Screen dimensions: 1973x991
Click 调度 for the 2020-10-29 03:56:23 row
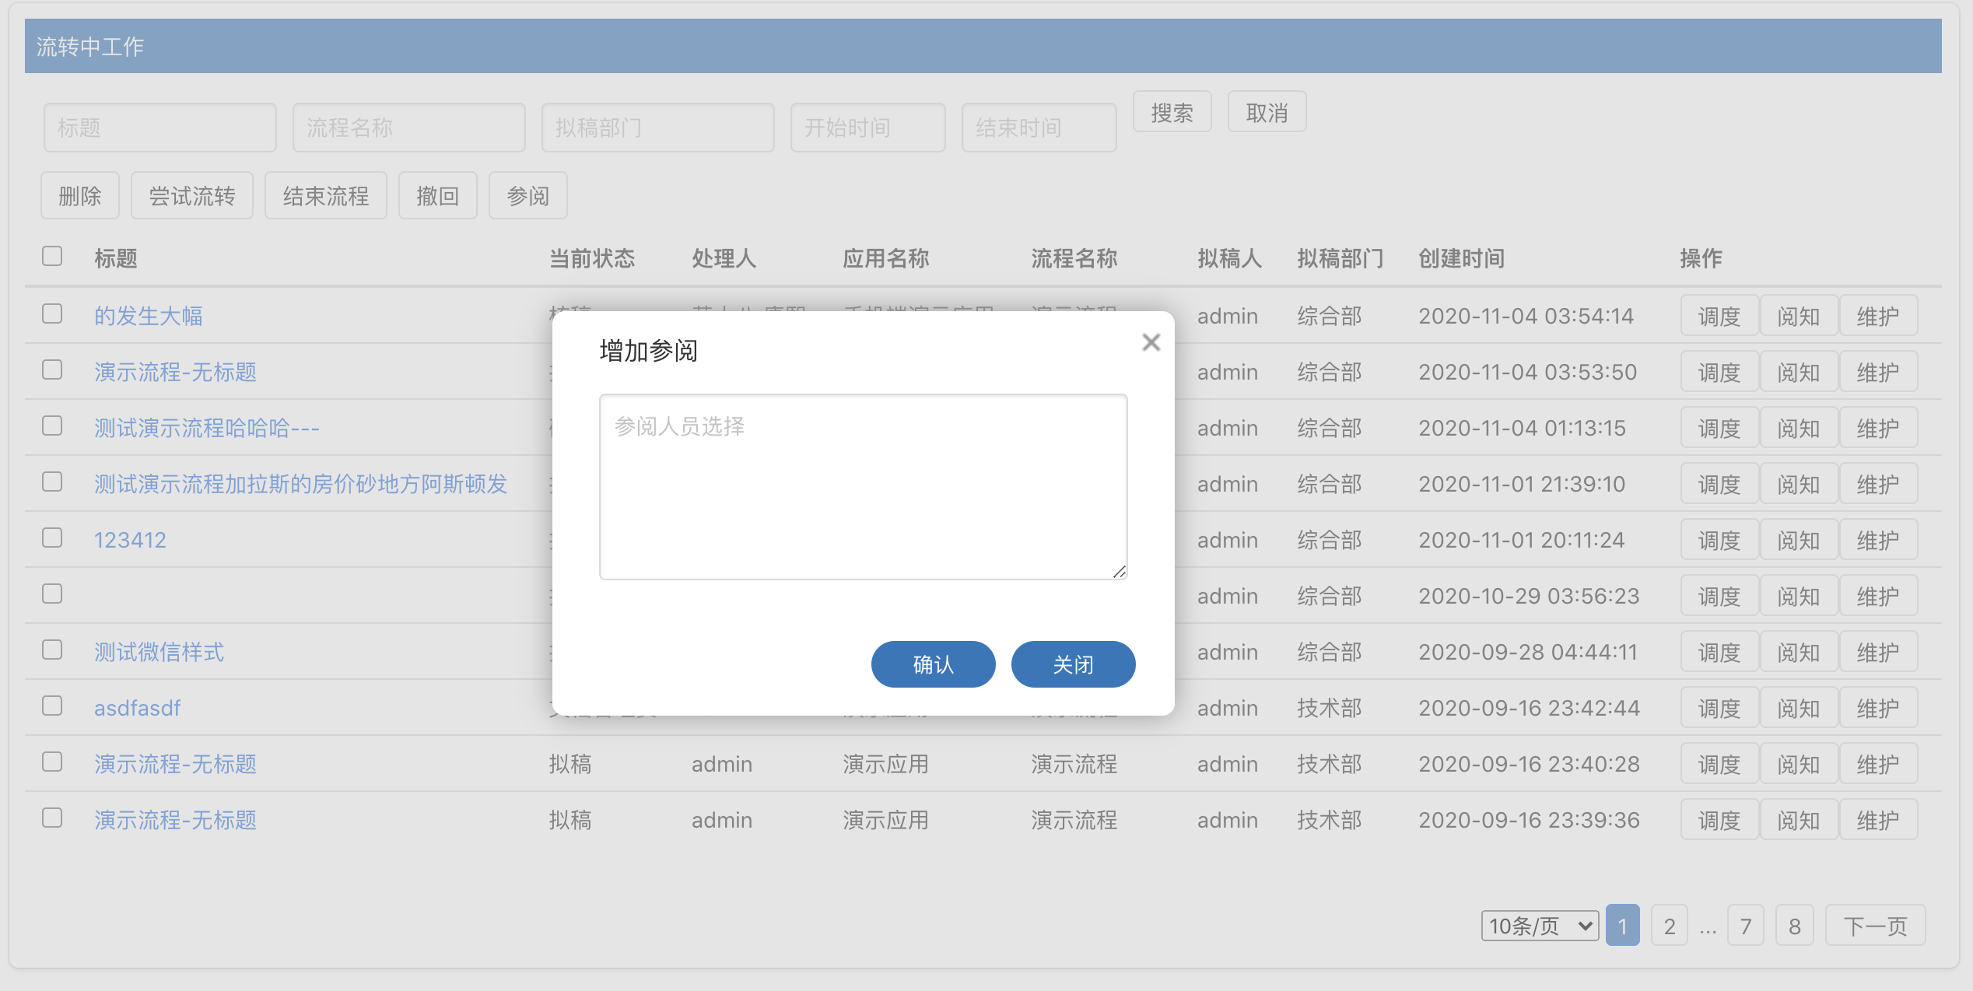1719,596
